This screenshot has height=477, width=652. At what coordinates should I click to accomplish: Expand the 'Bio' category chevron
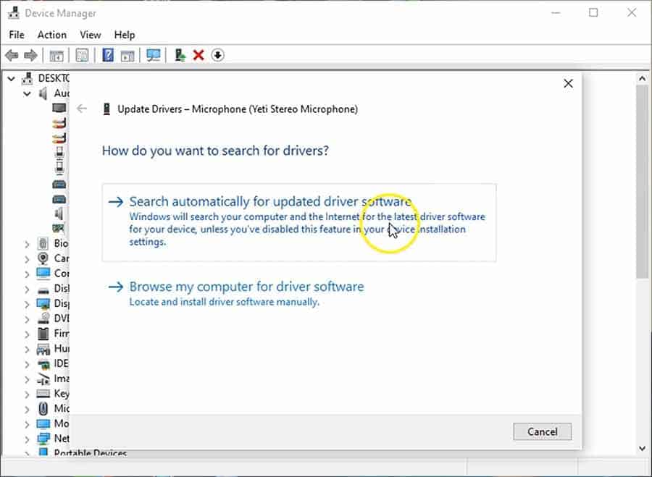[x=27, y=245]
